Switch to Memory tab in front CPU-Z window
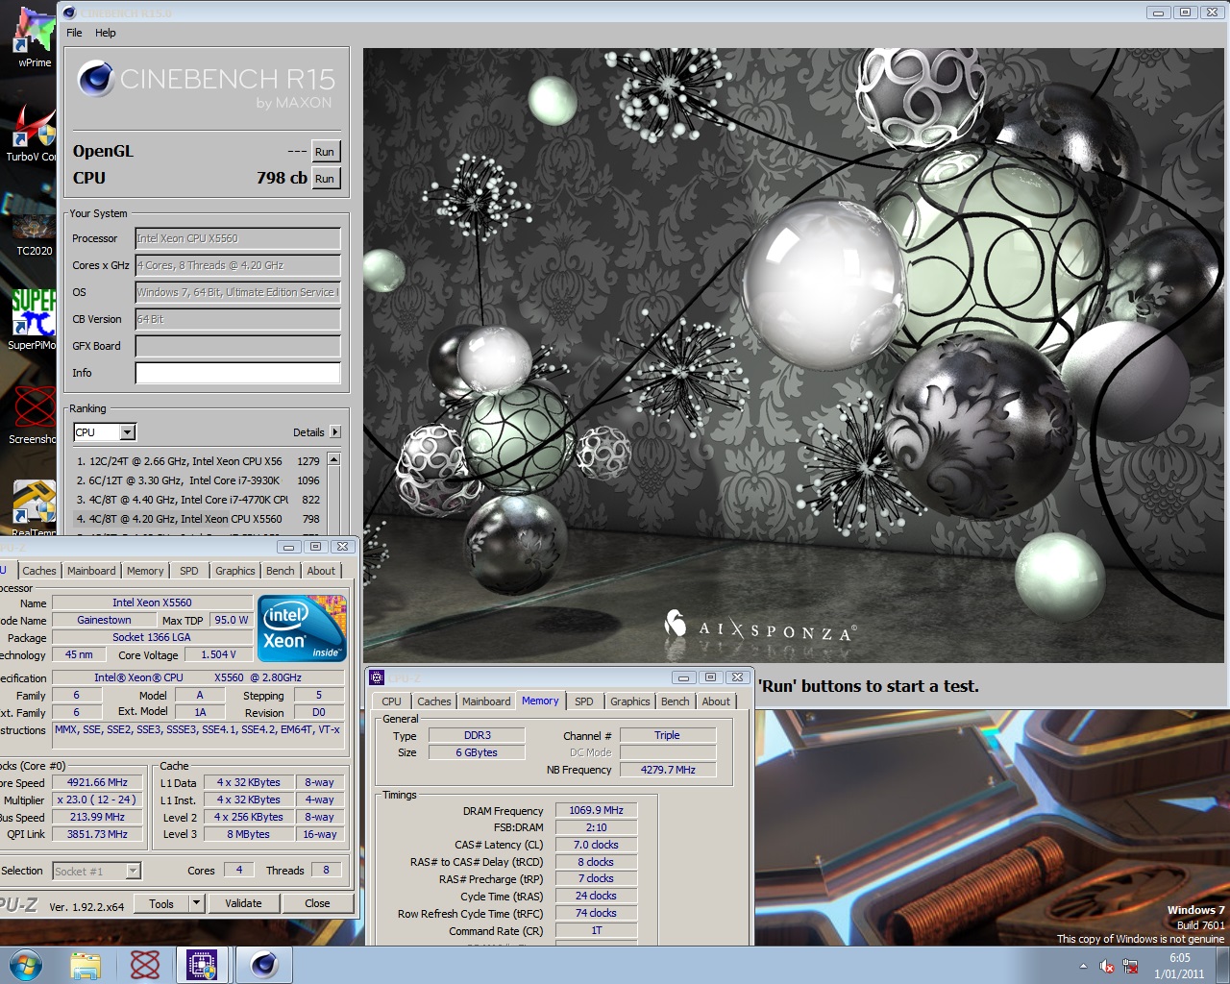Screen dimensions: 1230x984 click(145, 571)
